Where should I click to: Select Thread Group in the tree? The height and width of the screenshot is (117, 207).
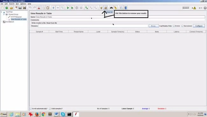pyautogui.click(x=13, y=14)
